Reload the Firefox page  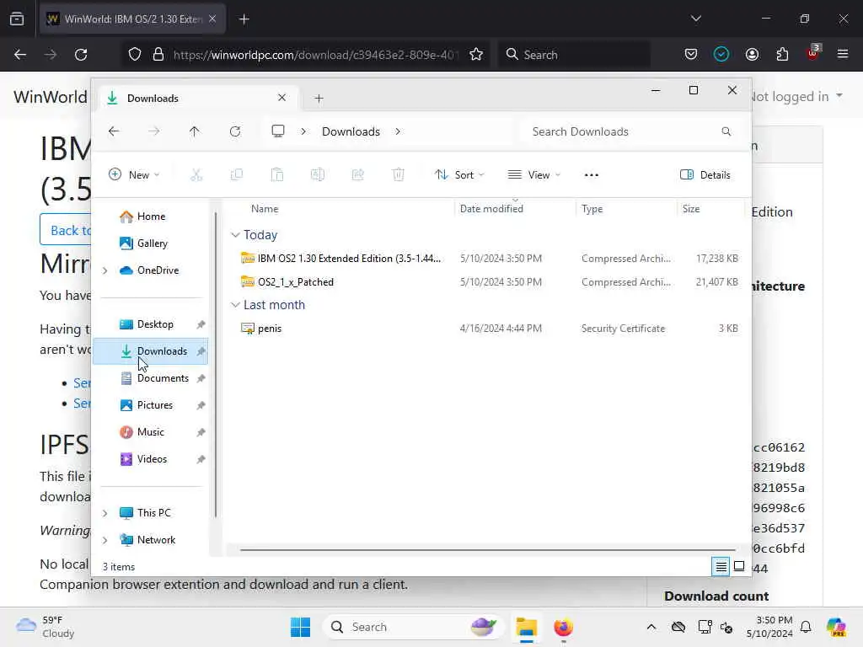point(81,55)
